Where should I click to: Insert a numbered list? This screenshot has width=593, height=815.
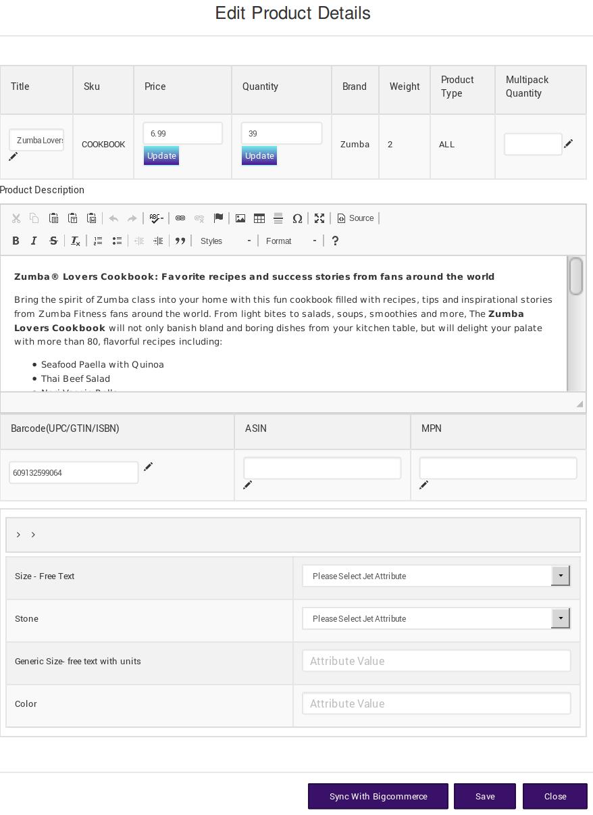tap(98, 241)
